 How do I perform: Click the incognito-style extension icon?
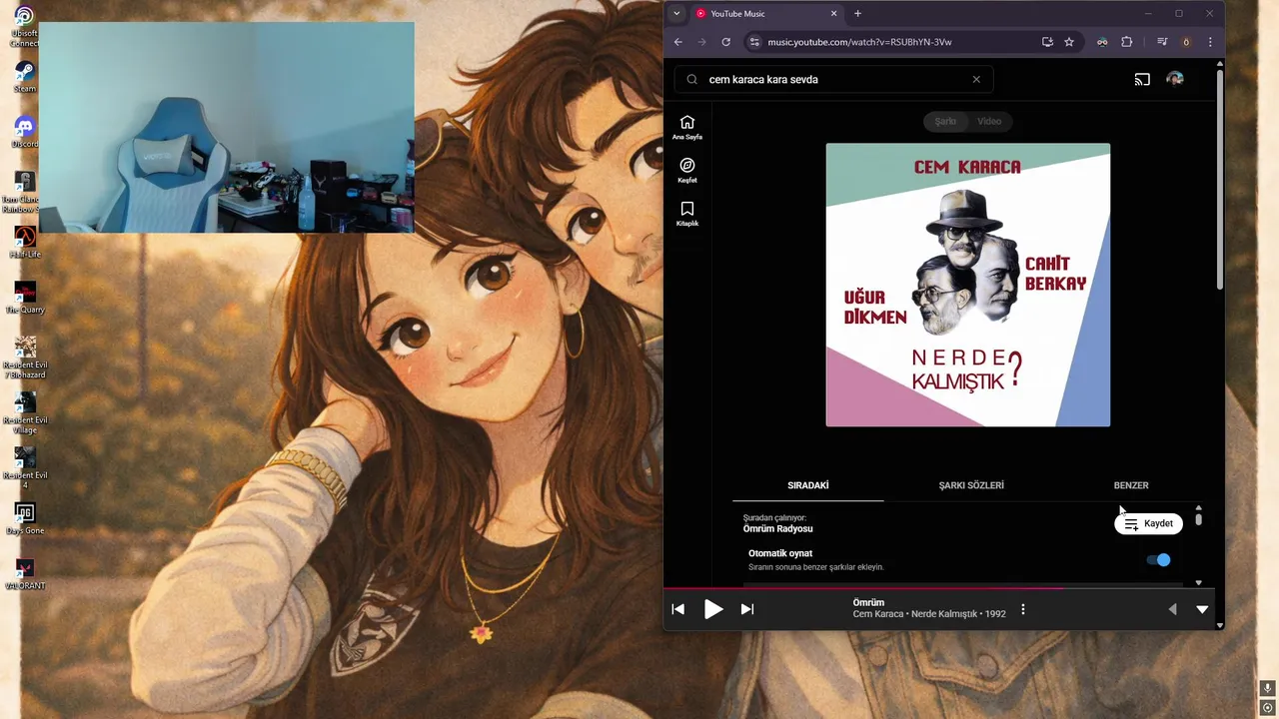coord(1102,42)
